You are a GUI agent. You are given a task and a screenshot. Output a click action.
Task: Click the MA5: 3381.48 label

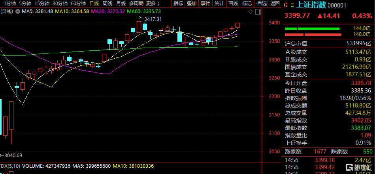pos(37,11)
